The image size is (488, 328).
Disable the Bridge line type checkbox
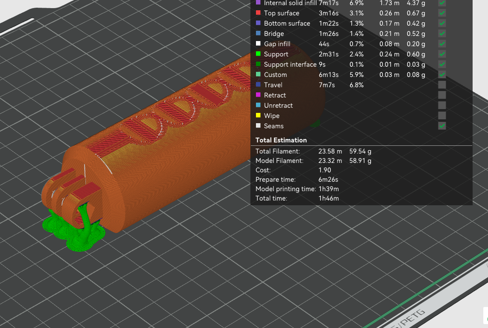click(x=441, y=34)
